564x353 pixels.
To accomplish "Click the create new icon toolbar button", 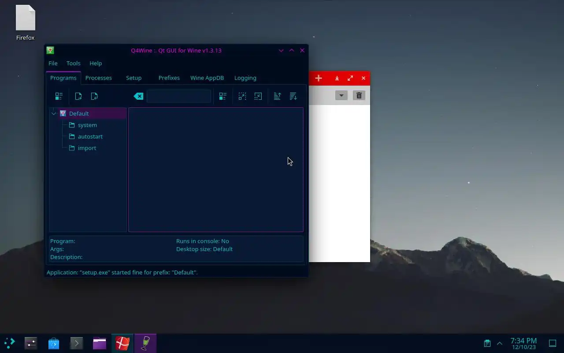I will (59, 96).
